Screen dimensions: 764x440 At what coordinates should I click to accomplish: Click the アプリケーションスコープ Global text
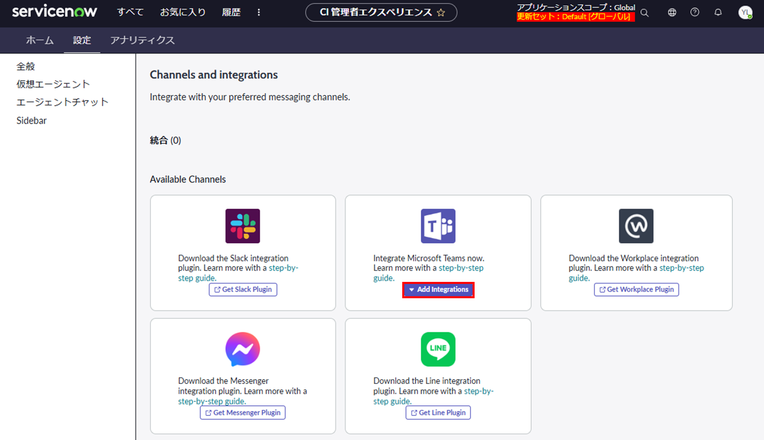[x=576, y=7]
